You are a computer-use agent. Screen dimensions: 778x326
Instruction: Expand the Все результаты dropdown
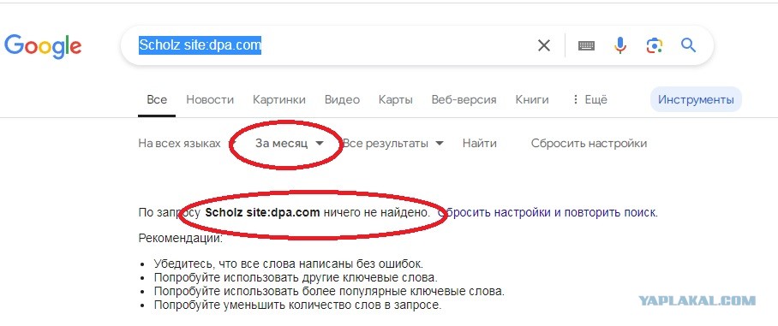pos(393,144)
